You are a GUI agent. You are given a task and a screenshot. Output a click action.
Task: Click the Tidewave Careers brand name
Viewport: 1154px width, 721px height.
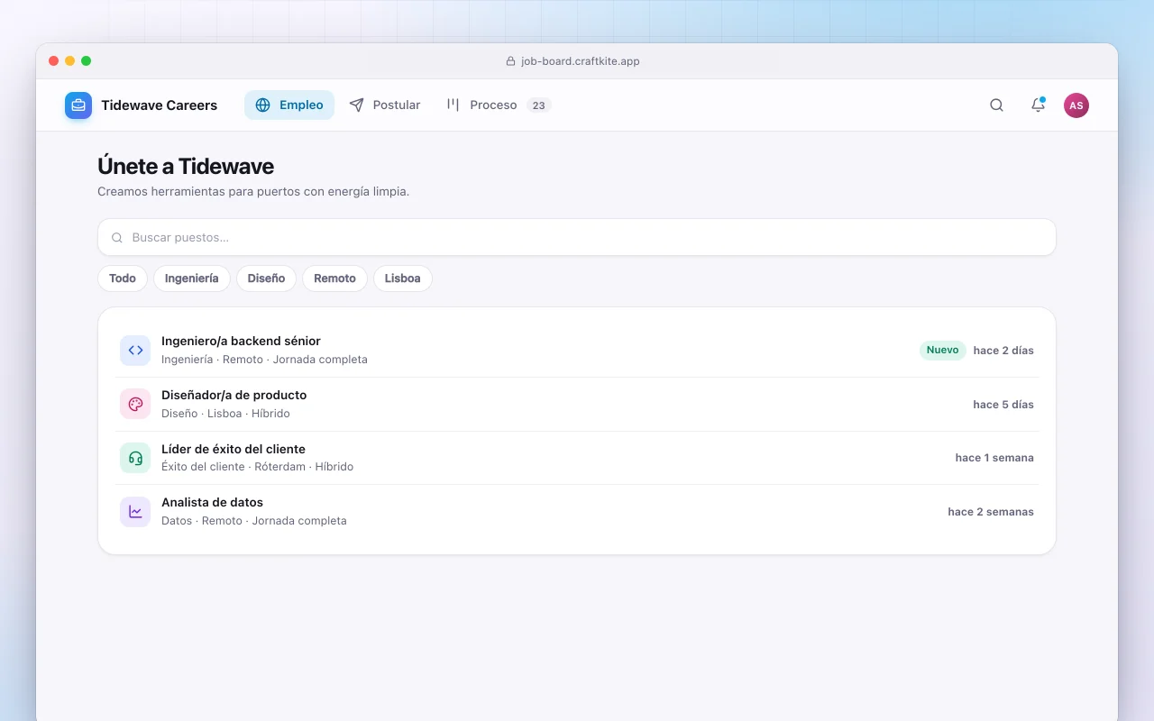pos(160,105)
